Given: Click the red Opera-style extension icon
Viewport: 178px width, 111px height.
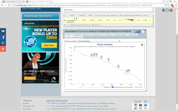Looking at the screenshot, I should click(x=172, y=5).
